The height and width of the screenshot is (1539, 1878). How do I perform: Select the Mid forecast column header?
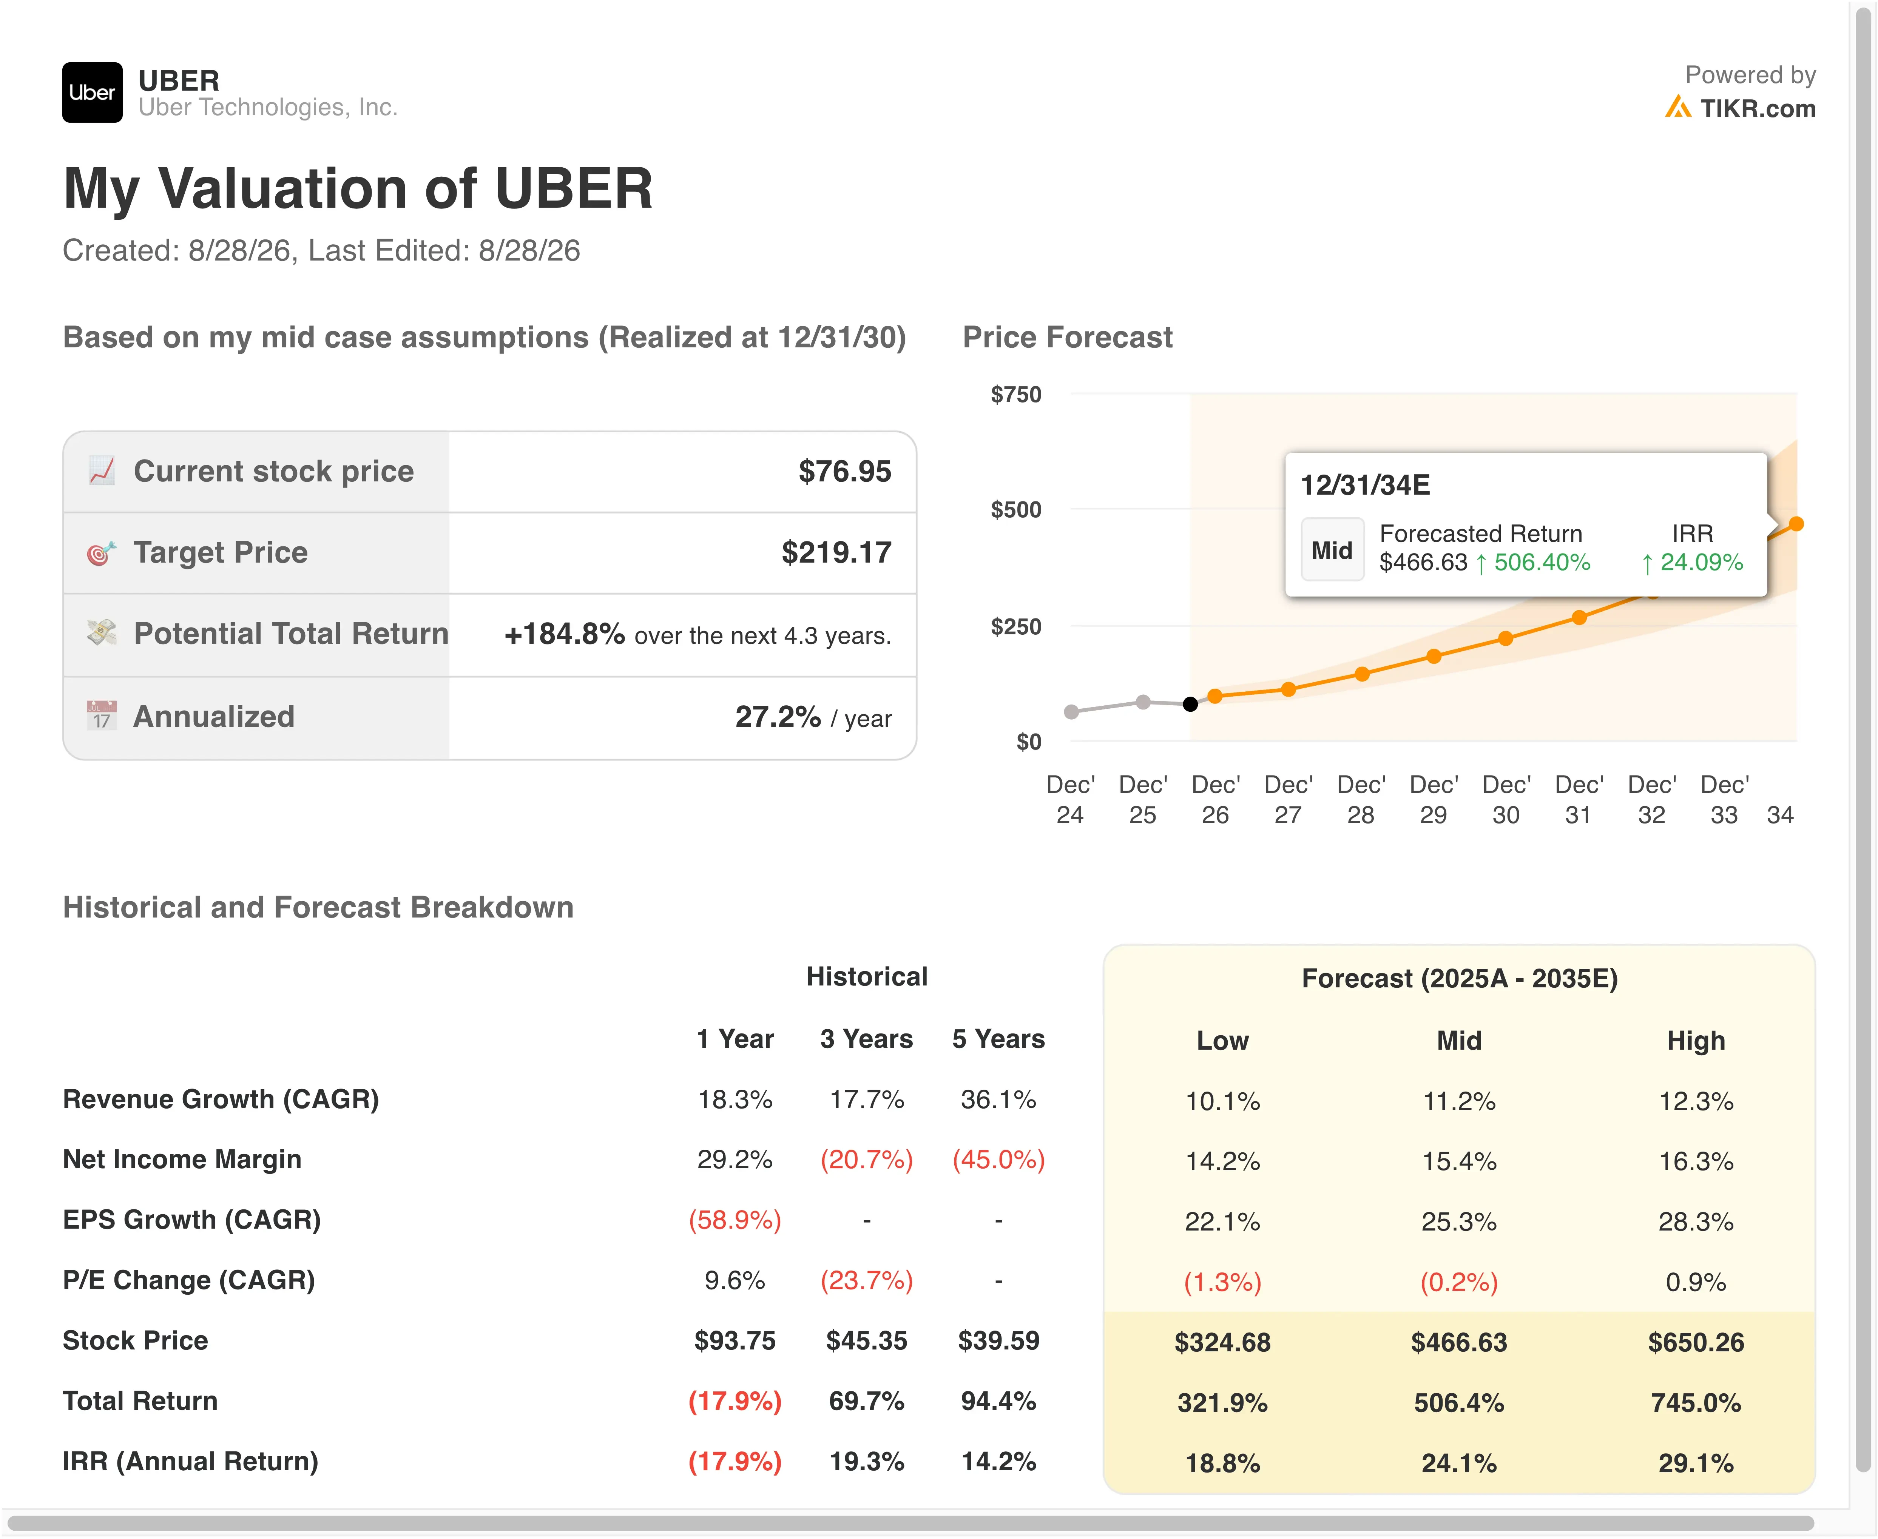[1458, 1040]
